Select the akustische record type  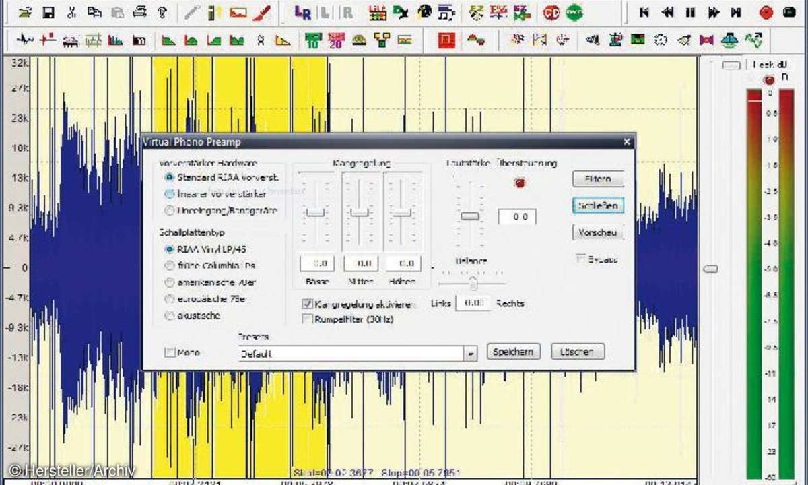170,315
